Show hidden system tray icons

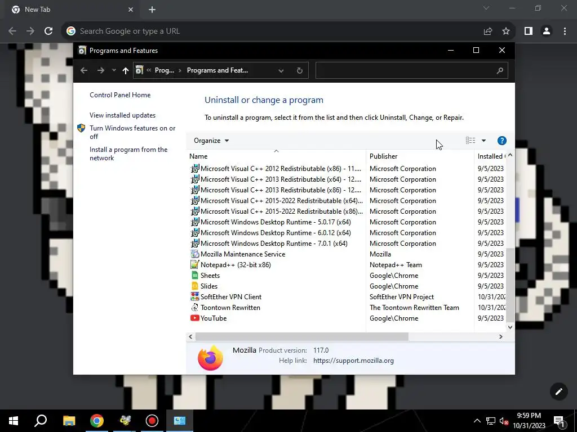tap(477, 421)
